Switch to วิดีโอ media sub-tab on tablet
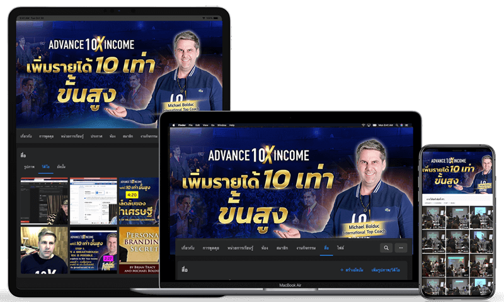Screen dimensions: 504x302 (45, 167)
